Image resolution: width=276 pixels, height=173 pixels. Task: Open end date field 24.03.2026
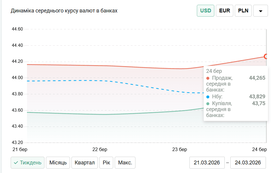[x=248, y=163]
